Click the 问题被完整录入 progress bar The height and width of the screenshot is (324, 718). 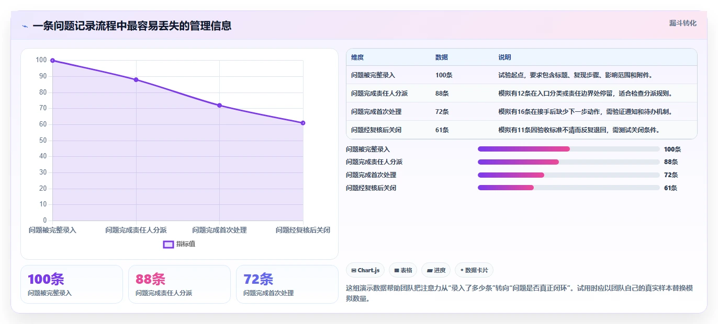tap(569, 149)
